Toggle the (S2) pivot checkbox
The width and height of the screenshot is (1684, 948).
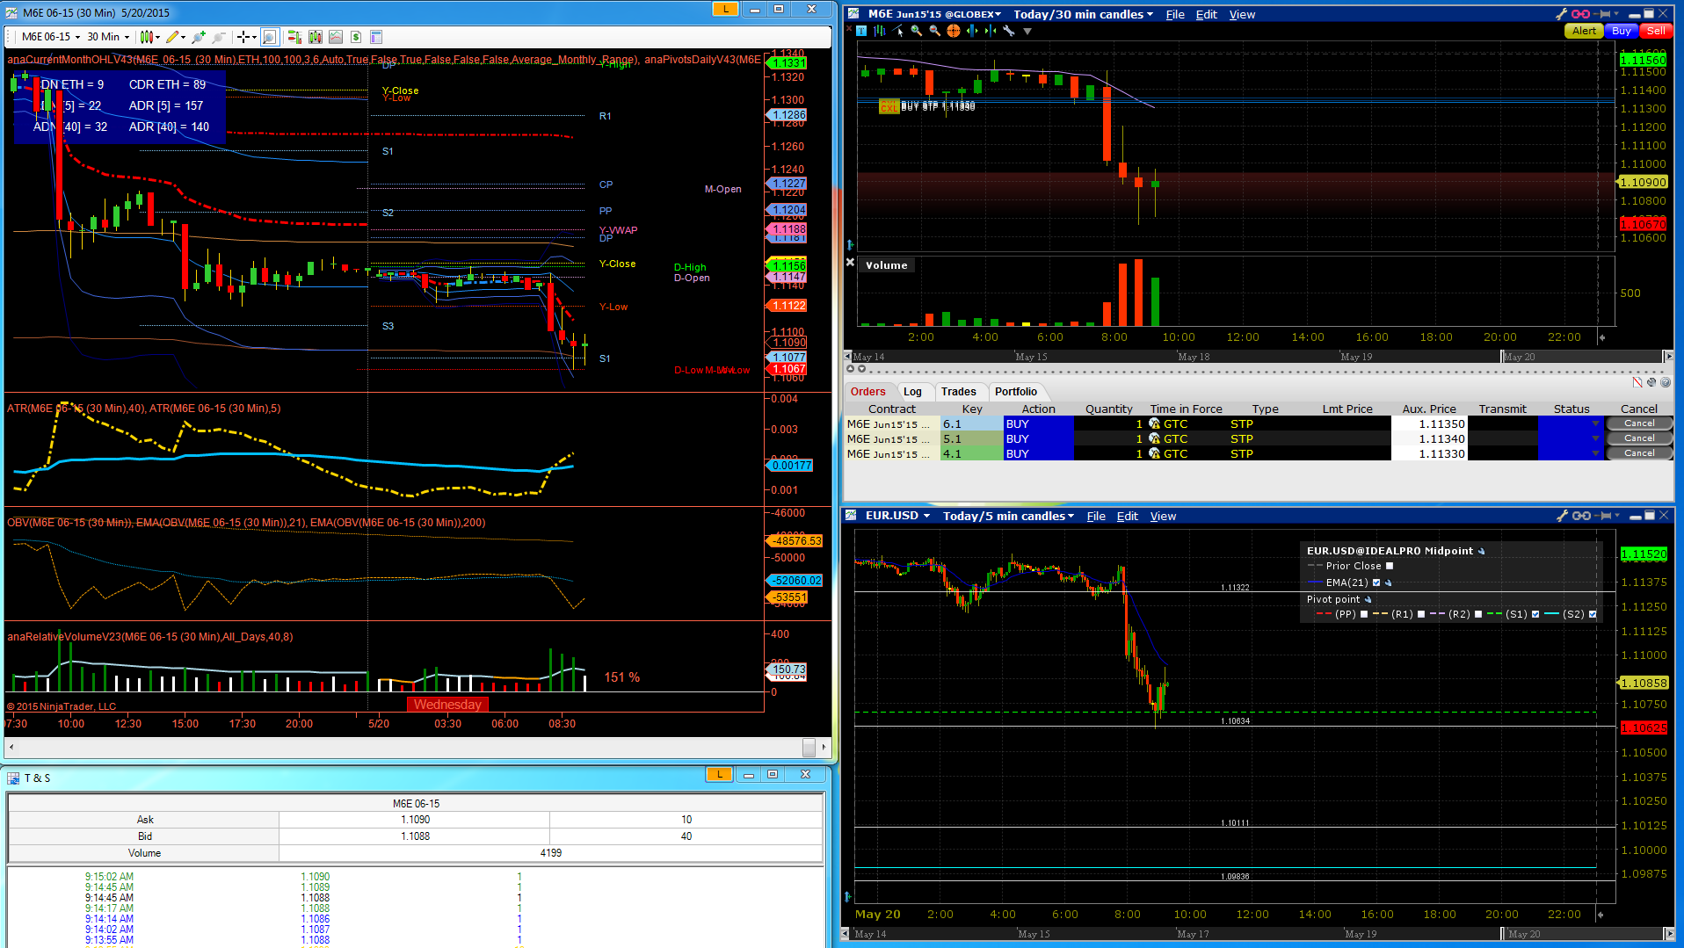[1593, 614]
